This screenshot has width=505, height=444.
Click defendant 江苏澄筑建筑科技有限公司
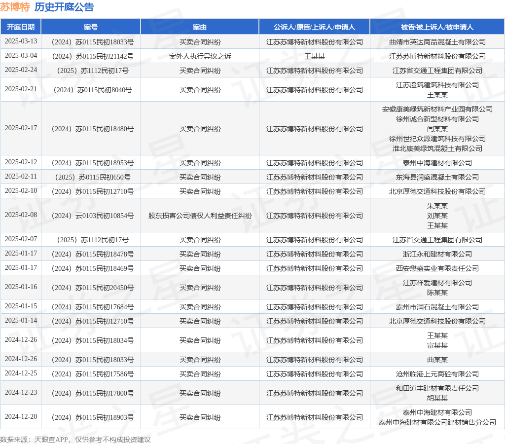pyautogui.click(x=437, y=85)
